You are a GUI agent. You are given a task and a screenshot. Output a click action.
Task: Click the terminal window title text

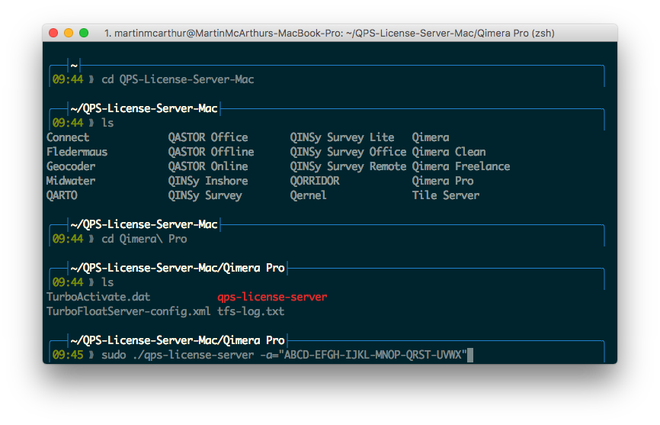pyautogui.click(x=328, y=33)
